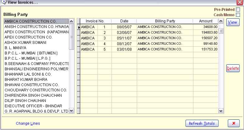The image size is (244, 130).
Task: Select invoice row dated 05/11/07
Action: point(124,38)
